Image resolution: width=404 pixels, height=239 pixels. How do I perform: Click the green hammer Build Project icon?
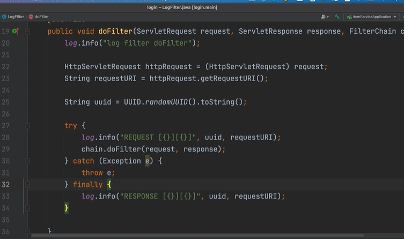[x=337, y=17]
